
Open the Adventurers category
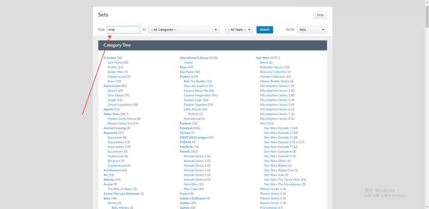coord(112,86)
